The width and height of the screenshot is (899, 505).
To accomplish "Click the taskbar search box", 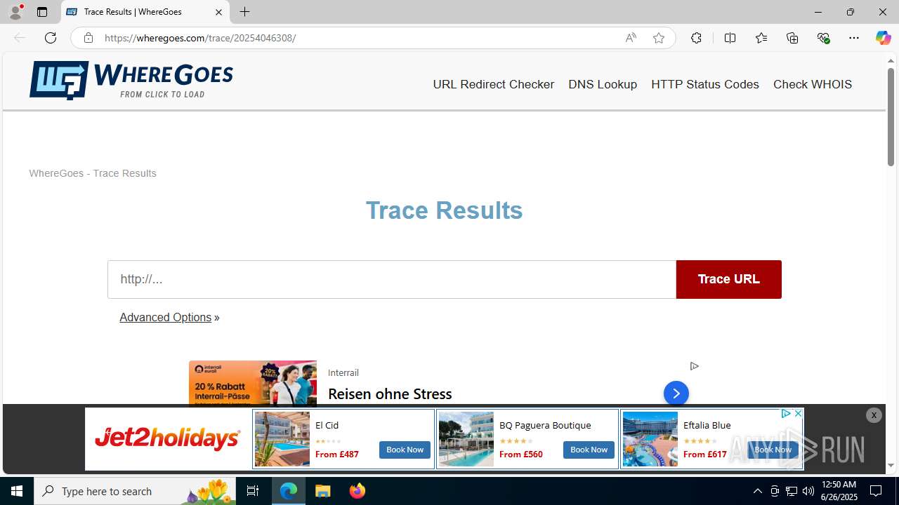I will [x=134, y=491].
